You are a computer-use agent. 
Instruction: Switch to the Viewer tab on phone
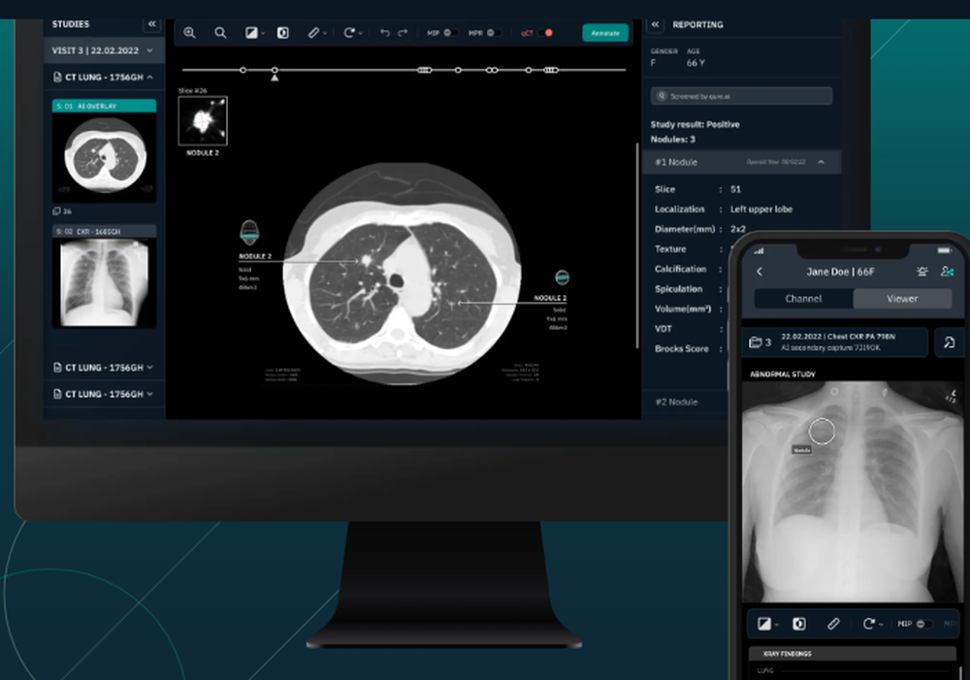(x=902, y=298)
